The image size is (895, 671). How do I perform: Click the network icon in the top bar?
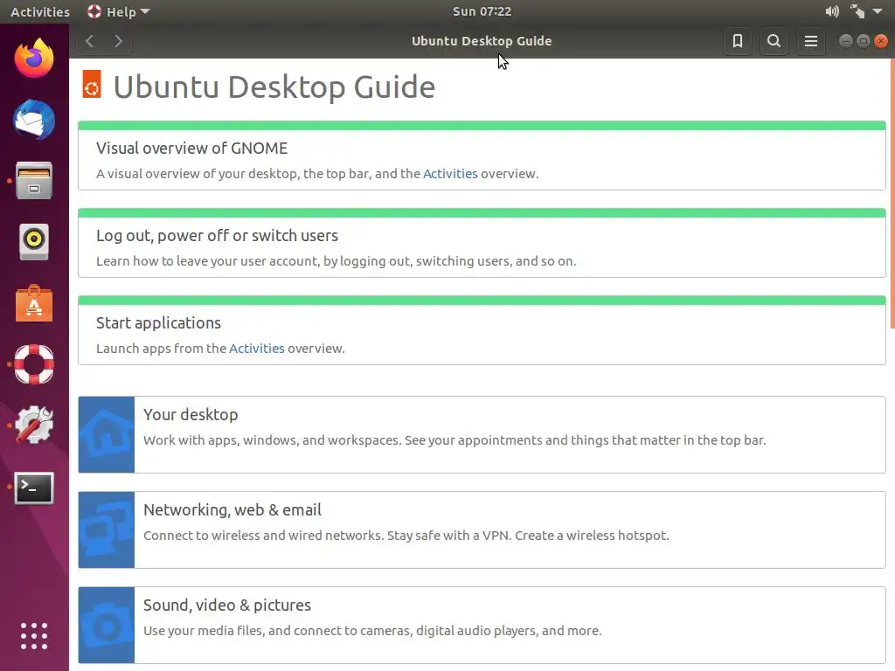coord(857,11)
